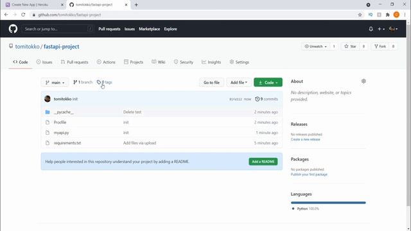The height and width of the screenshot is (231, 411).
Task: Open the Procfile file name
Action: click(60, 123)
